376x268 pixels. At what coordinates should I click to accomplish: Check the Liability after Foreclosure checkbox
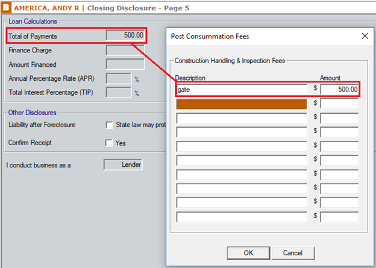click(x=109, y=125)
